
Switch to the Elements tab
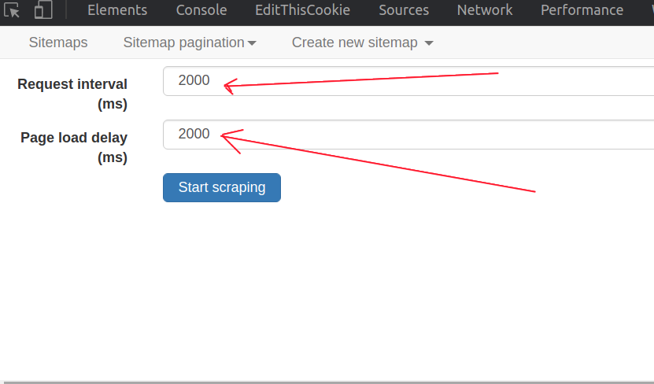tap(117, 10)
